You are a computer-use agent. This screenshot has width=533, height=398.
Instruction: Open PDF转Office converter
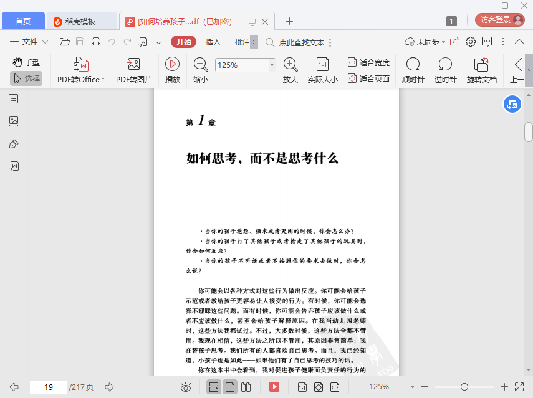point(81,70)
